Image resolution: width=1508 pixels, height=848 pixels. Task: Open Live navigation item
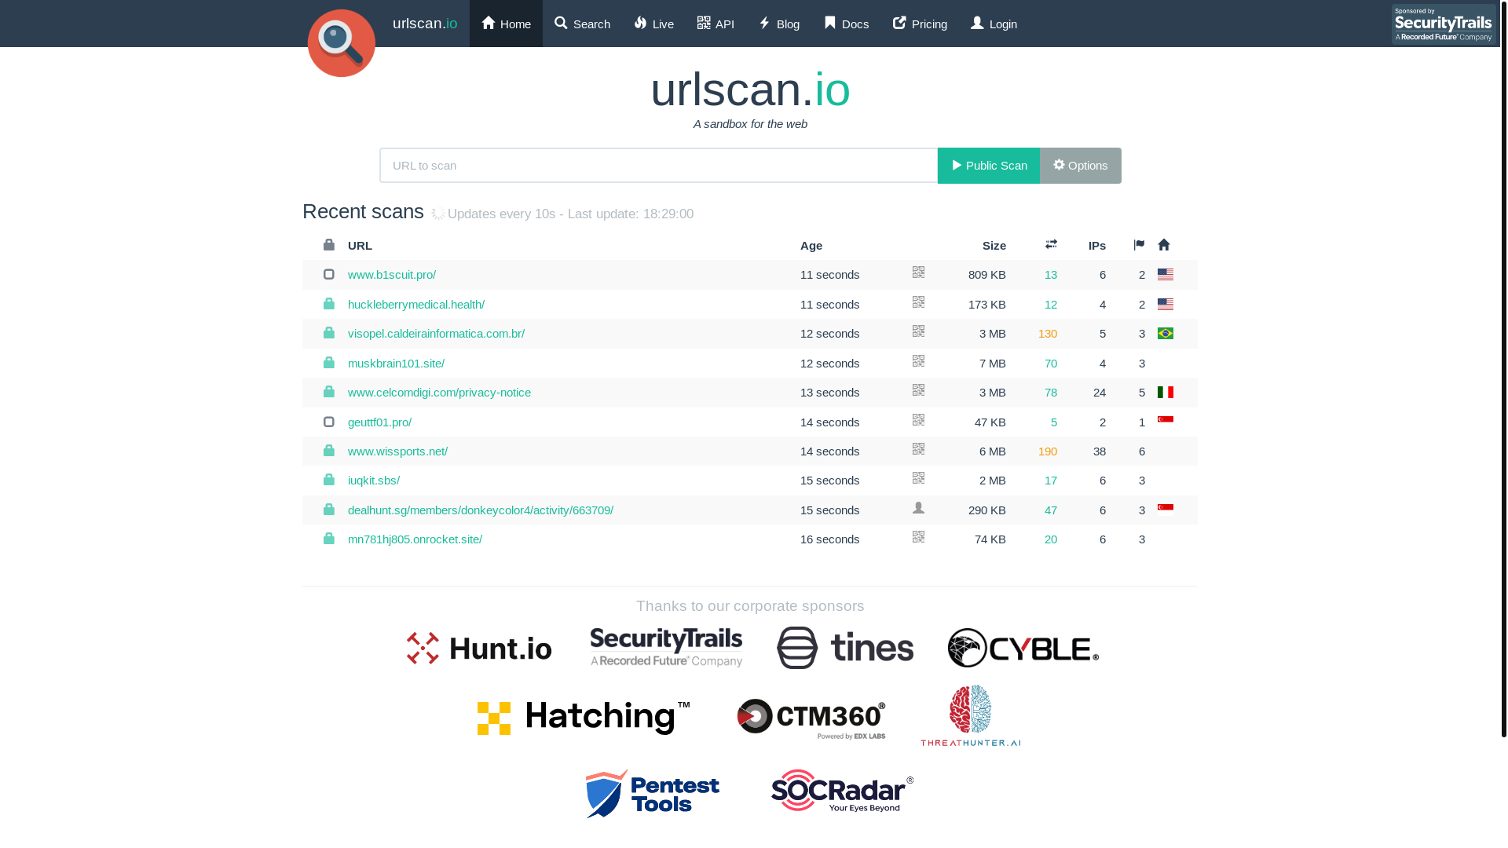point(653,24)
